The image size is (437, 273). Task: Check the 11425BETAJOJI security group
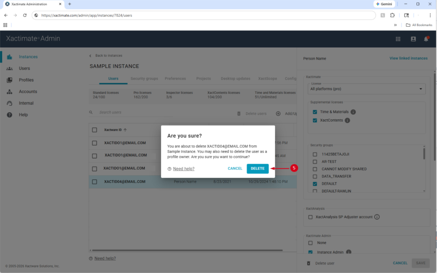pyautogui.click(x=315, y=154)
